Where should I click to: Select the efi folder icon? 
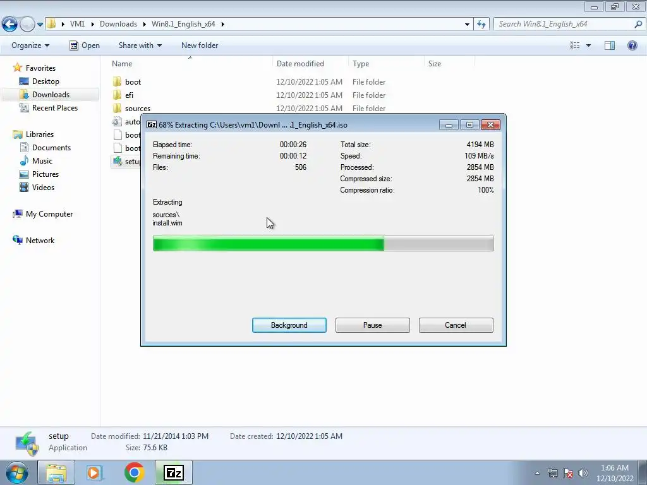coord(117,95)
